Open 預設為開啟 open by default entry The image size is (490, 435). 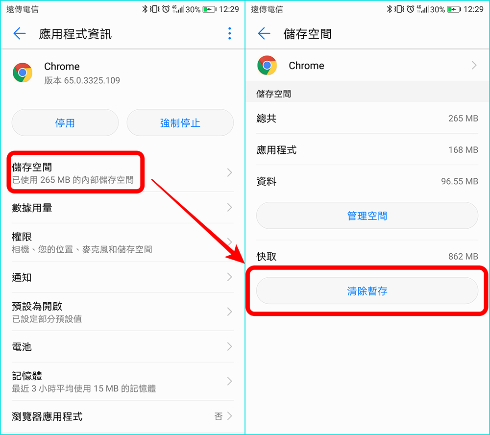(x=122, y=312)
